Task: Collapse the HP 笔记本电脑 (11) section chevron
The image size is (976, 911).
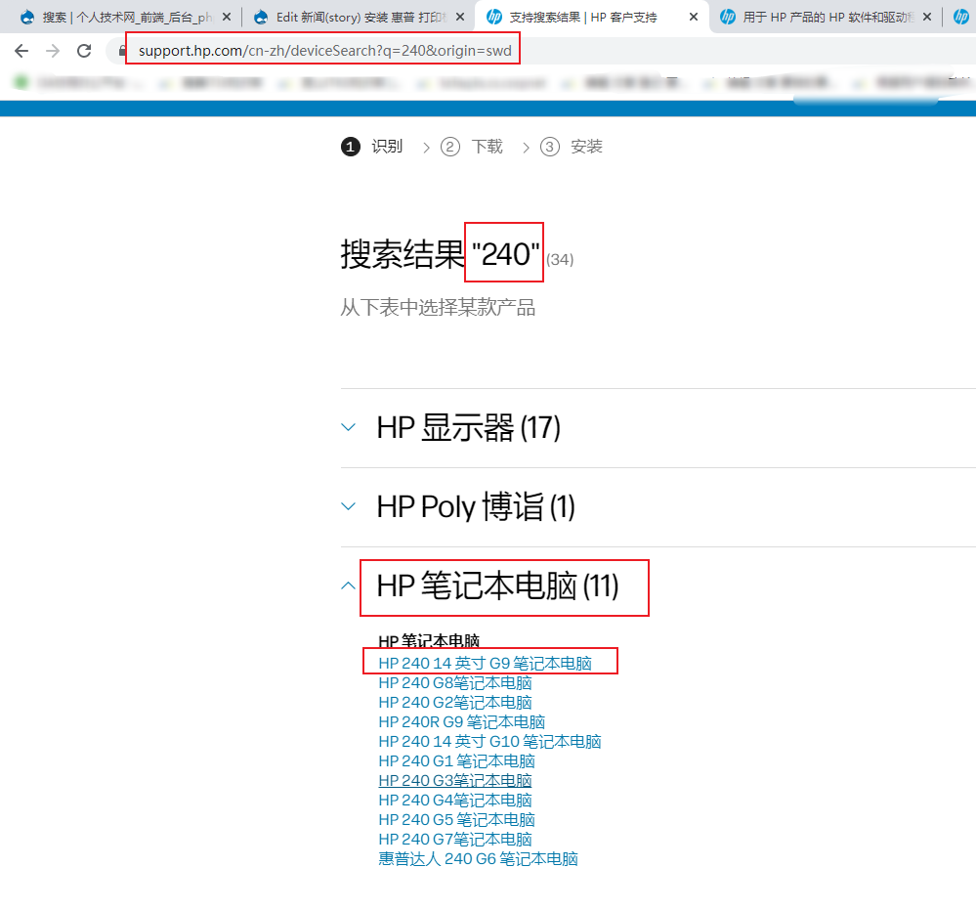Action: point(349,586)
